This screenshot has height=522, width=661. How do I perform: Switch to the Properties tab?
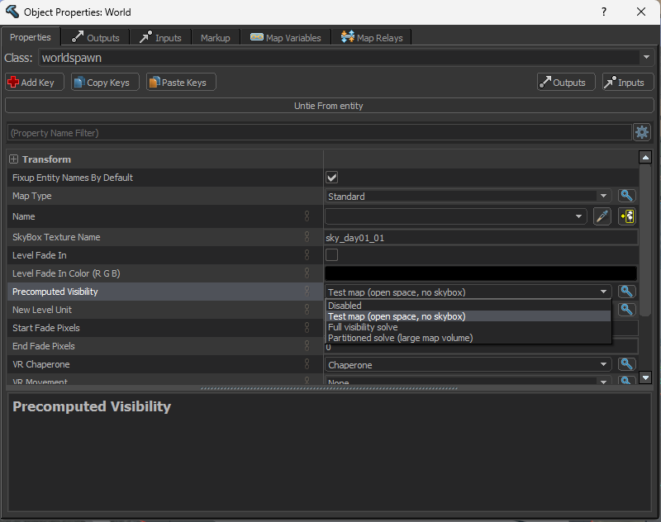click(31, 37)
